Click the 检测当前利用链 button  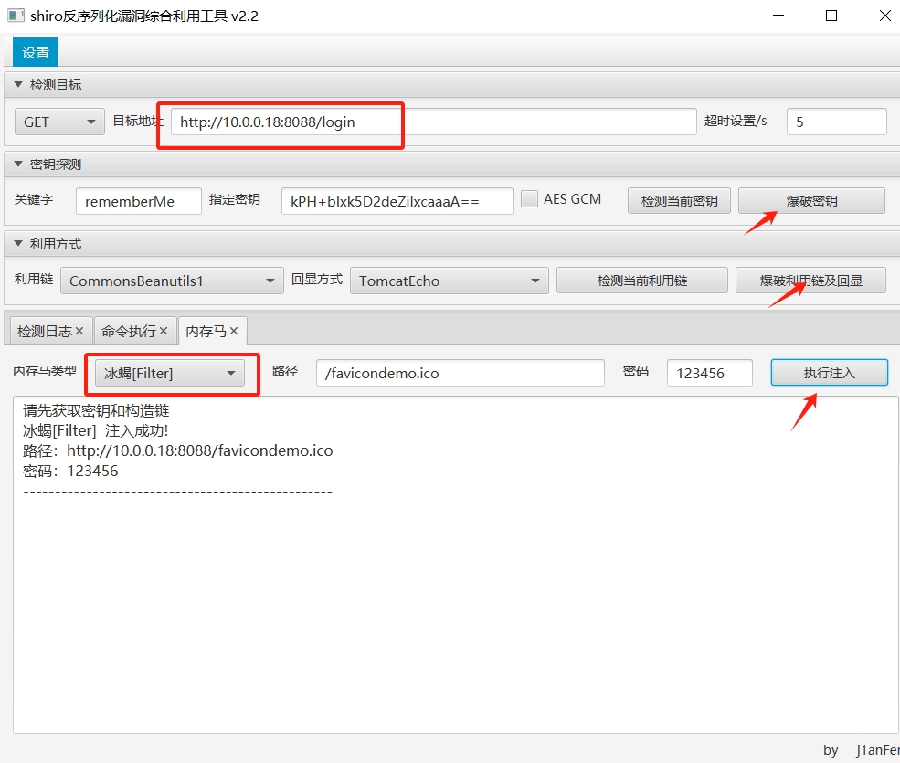tap(641, 281)
